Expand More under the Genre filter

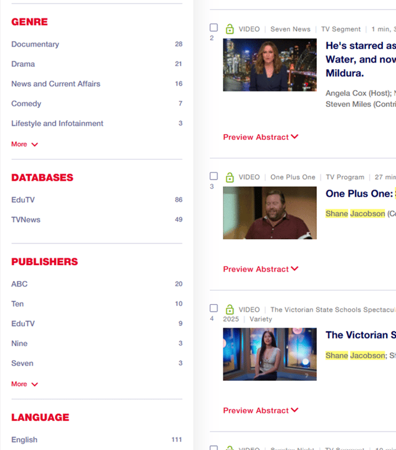pos(24,144)
